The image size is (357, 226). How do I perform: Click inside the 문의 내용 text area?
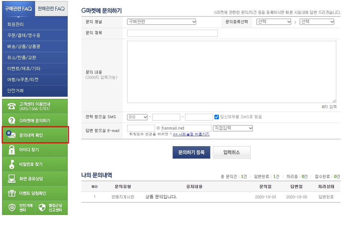click(232, 72)
